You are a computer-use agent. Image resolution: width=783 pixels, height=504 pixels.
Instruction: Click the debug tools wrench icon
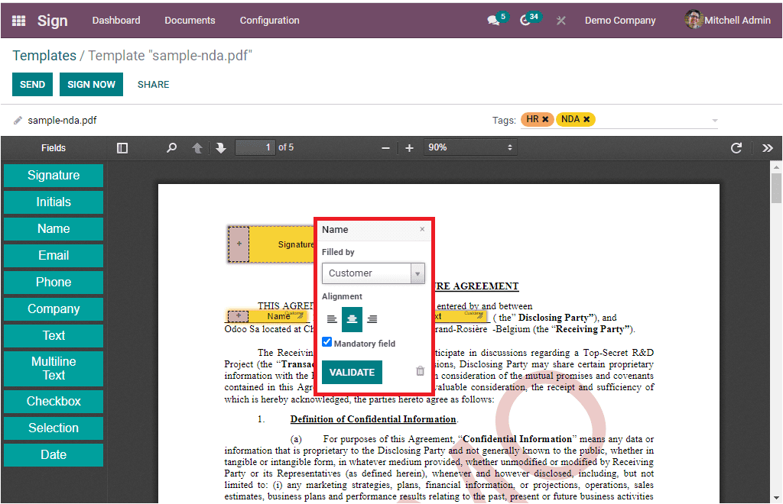(560, 21)
